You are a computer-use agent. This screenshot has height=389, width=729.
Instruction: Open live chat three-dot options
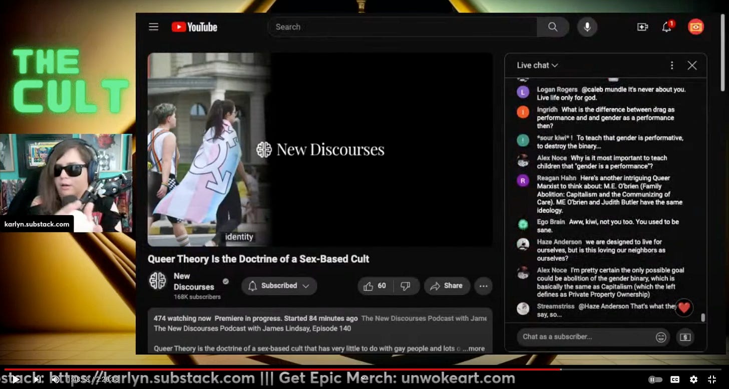(x=672, y=65)
